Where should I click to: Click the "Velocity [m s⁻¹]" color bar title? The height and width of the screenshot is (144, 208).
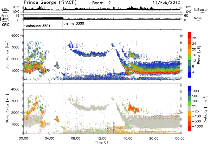click(205, 108)
